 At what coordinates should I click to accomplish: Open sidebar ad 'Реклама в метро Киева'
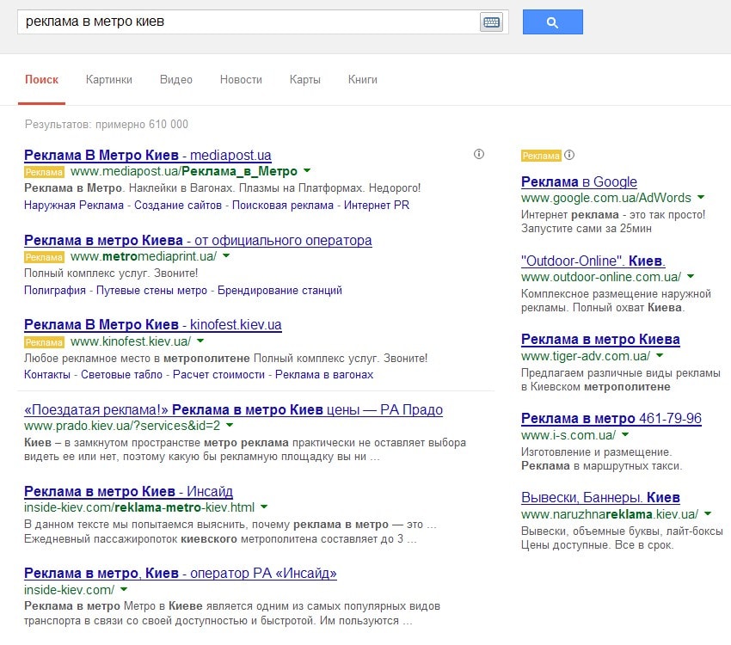600,340
